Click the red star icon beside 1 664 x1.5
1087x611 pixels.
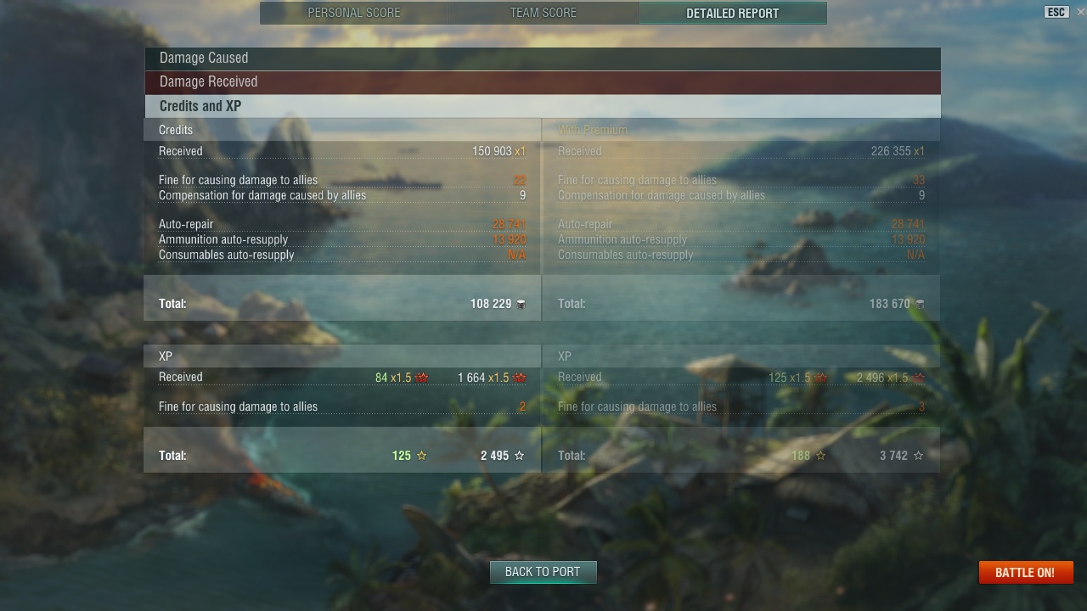tap(520, 378)
